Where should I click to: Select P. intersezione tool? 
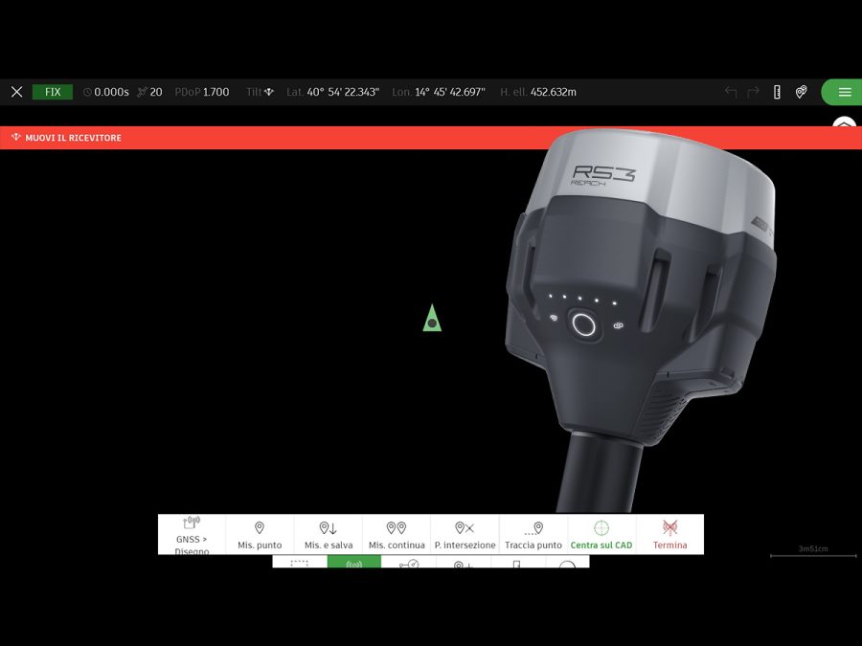[465, 534]
